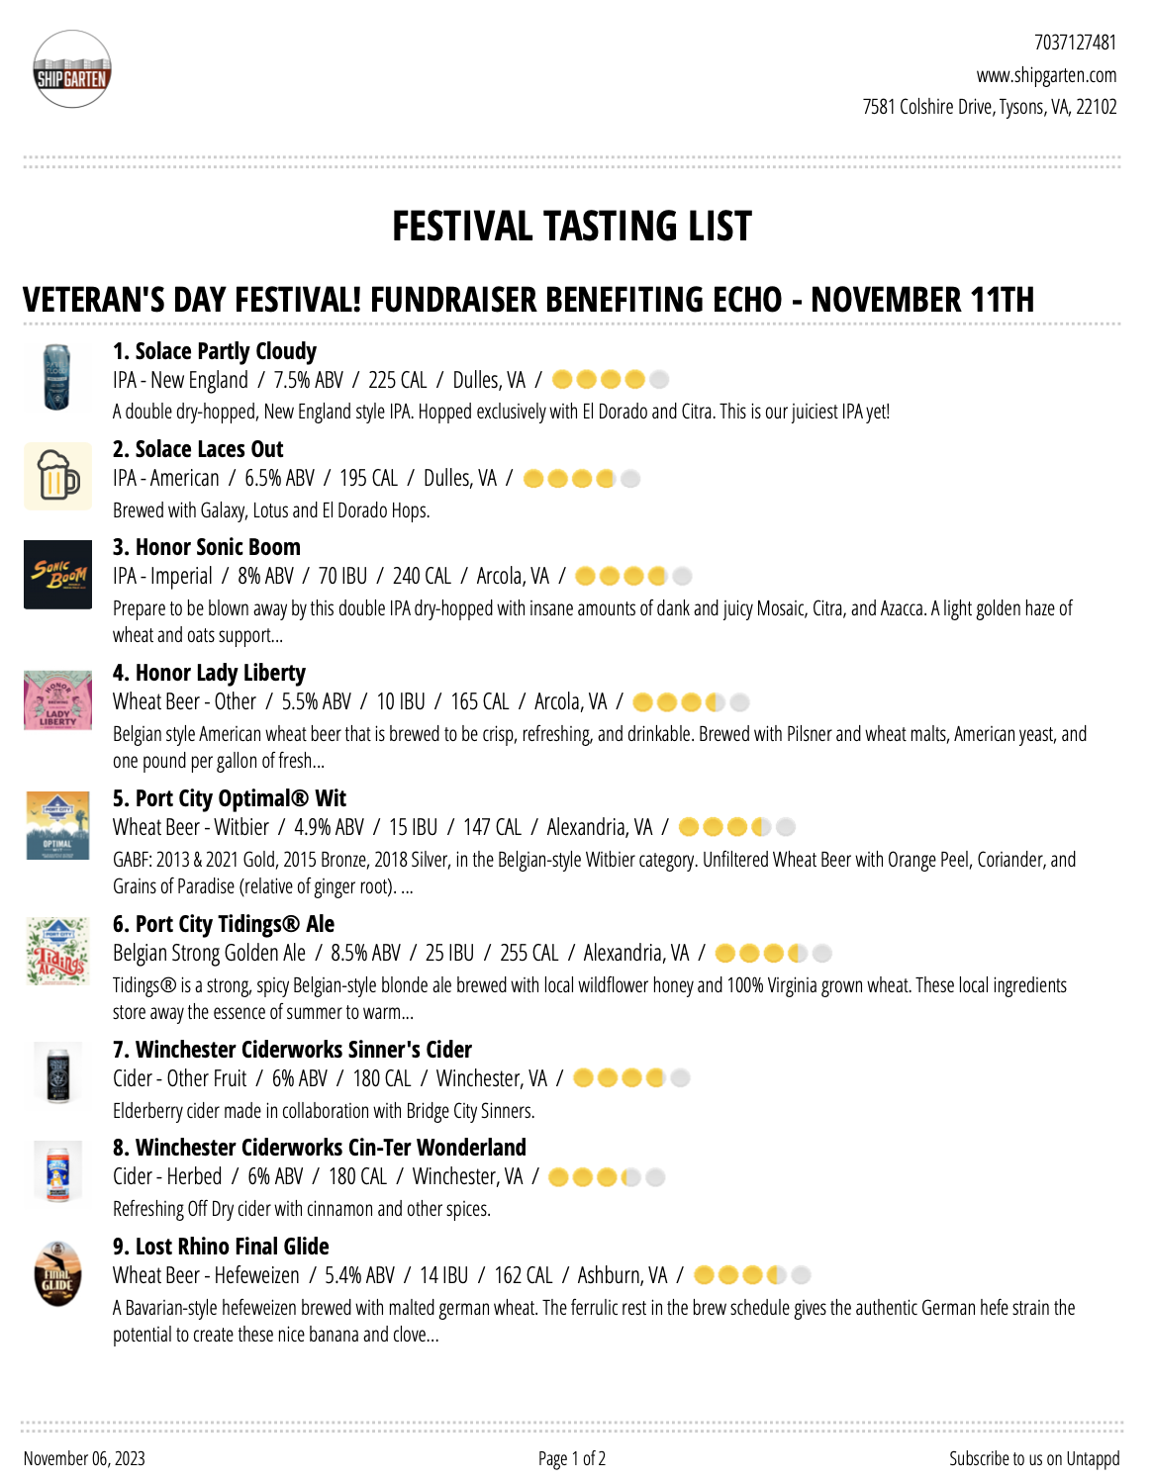Click the Sonic Boom label image
The image size is (1152, 1482).
tap(57, 575)
